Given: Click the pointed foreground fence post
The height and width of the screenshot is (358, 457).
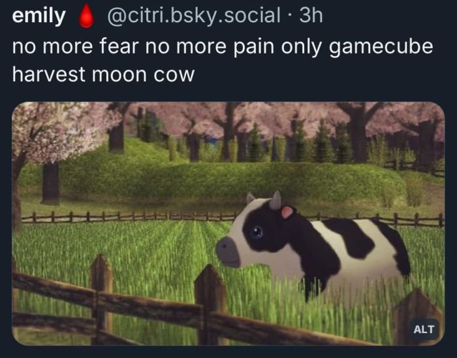Looking at the screenshot, I should 210,304.
